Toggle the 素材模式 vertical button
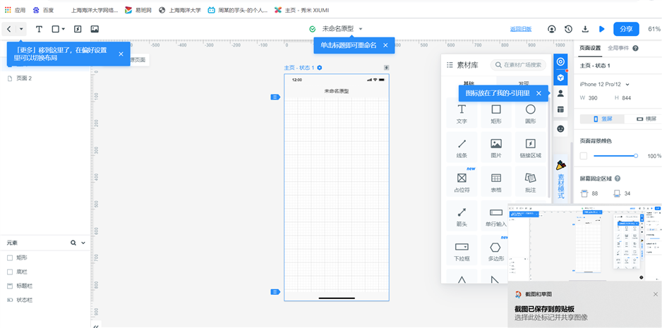Screen dimensions: 662x328 [560, 179]
